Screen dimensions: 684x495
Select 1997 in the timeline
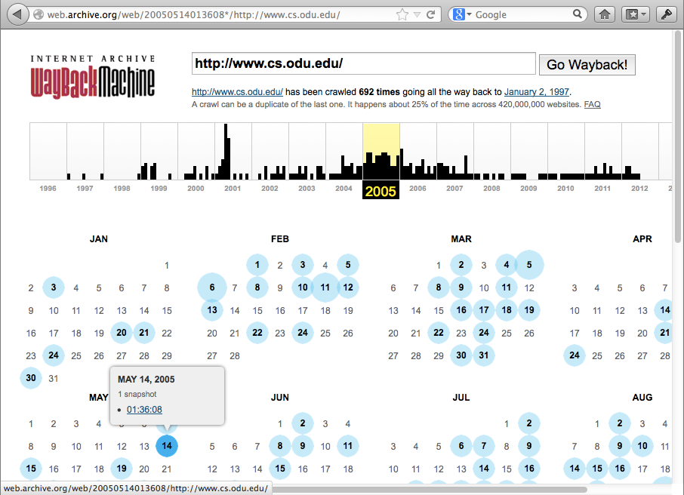tap(85, 189)
